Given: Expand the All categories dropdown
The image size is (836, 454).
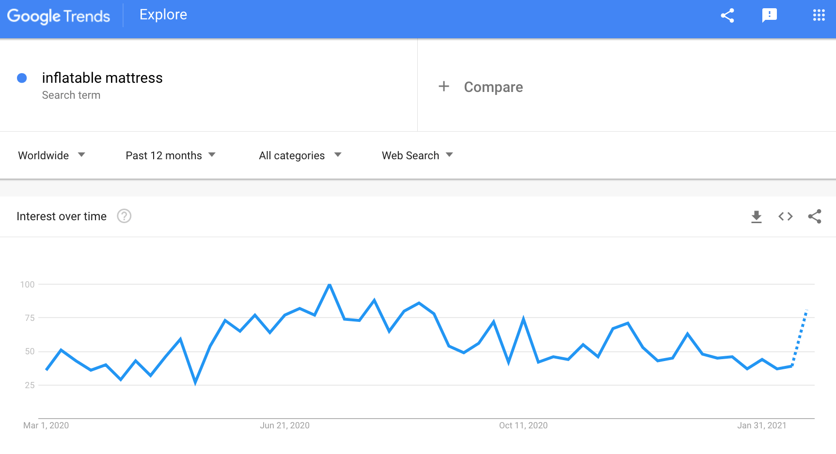Looking at the screenshot, I should pos(300,155).
